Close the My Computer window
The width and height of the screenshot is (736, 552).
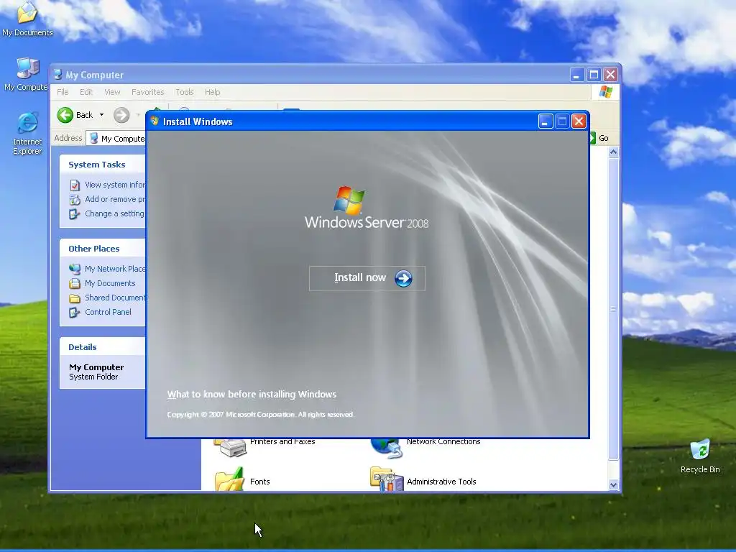click(611, 75)
